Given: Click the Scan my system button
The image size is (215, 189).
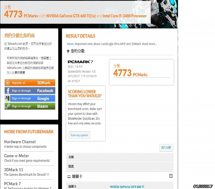Looking at the screenshot, I should 79,135.
